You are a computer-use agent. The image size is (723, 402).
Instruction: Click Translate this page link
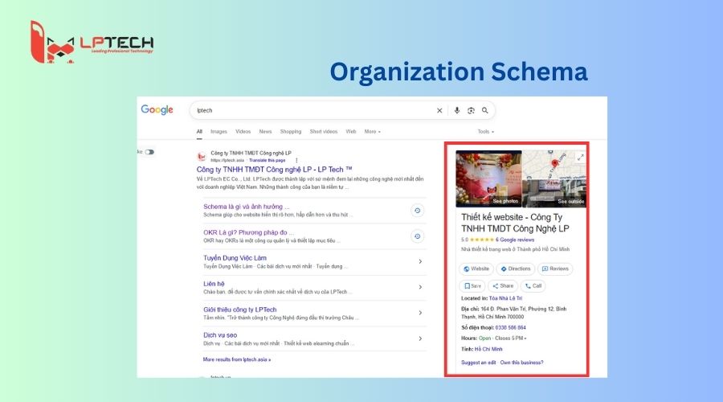point(267,160)
